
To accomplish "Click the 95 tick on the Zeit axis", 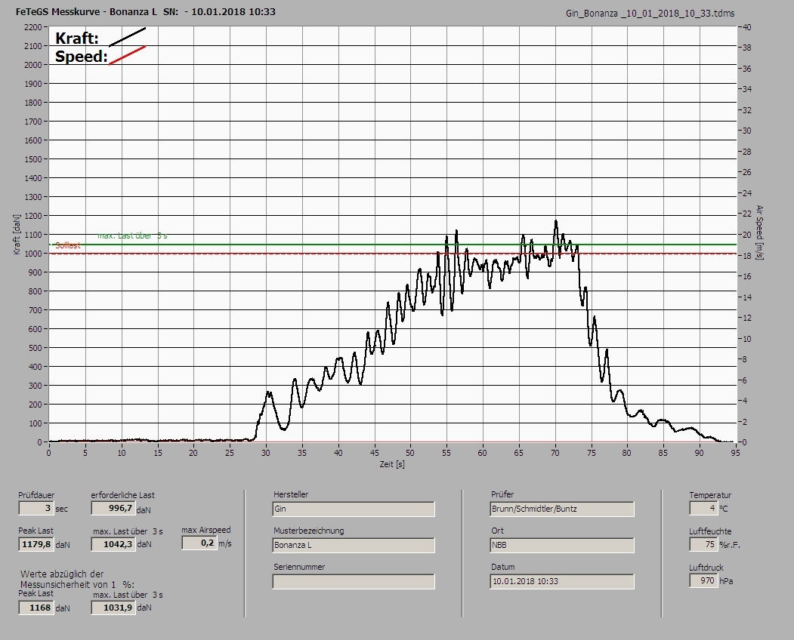I will (x=735, y=453).
